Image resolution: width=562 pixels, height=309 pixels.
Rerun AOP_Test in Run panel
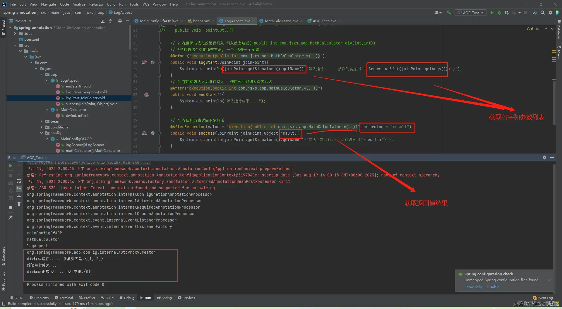[x=11, y=166]
